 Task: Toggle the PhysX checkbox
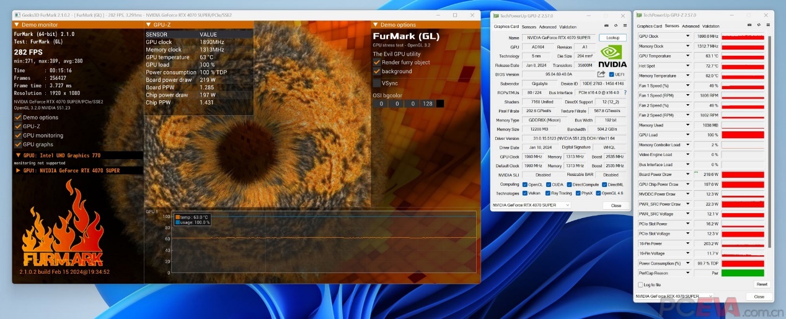pyautogui.click(x=578, y=193)
